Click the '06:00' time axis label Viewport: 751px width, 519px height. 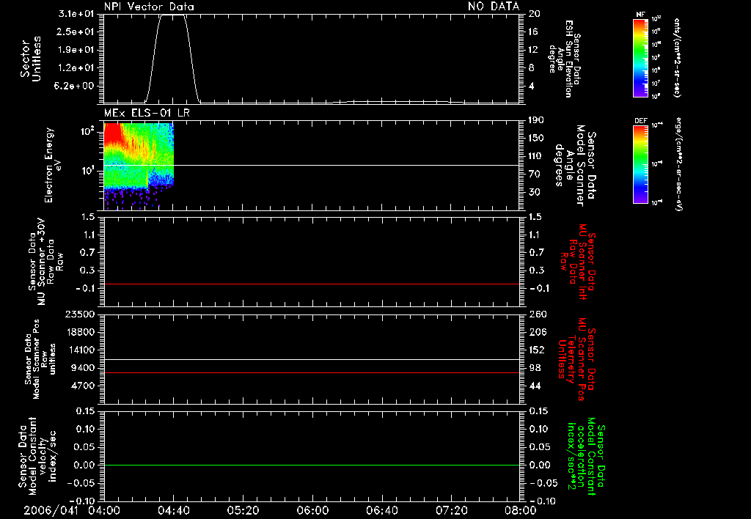(x=312, y=510)
